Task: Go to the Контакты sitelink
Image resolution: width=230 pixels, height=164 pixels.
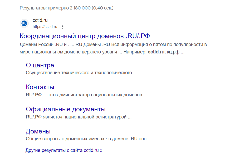Action: (x=40, y=87)
